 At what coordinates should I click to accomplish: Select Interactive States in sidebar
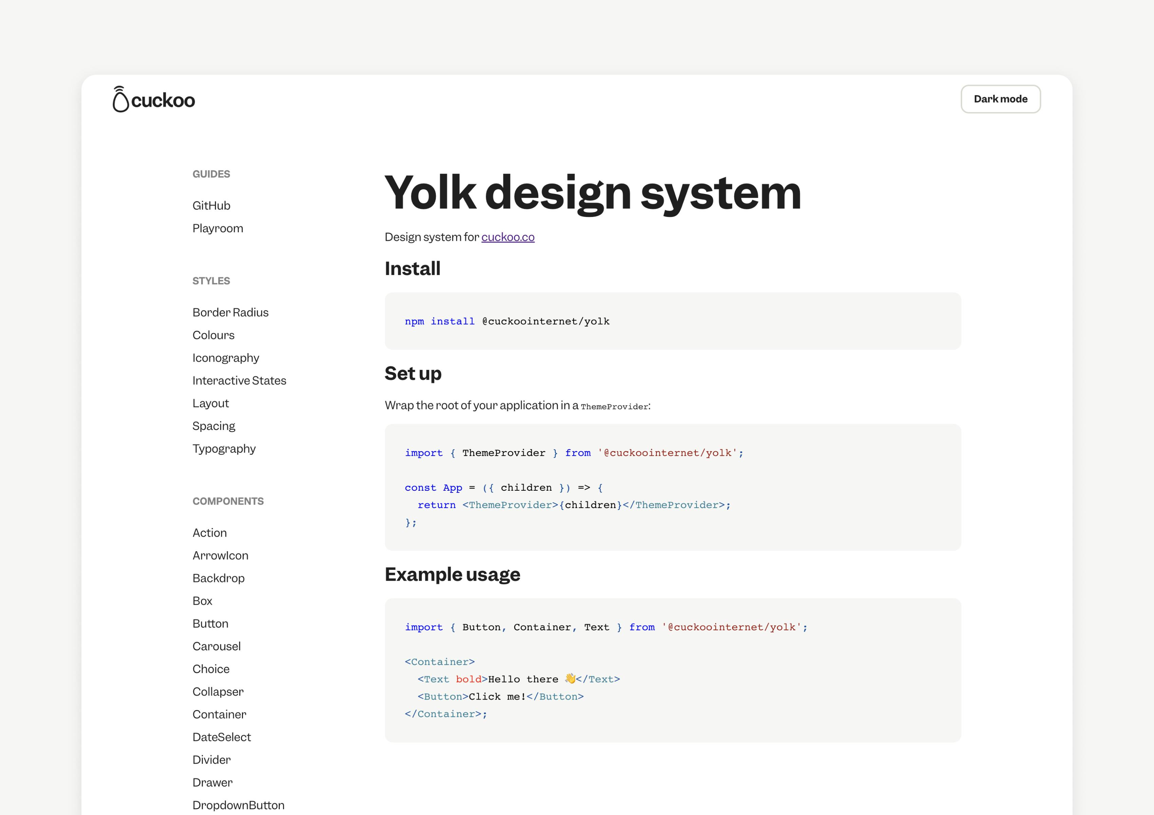pos(239,381)
